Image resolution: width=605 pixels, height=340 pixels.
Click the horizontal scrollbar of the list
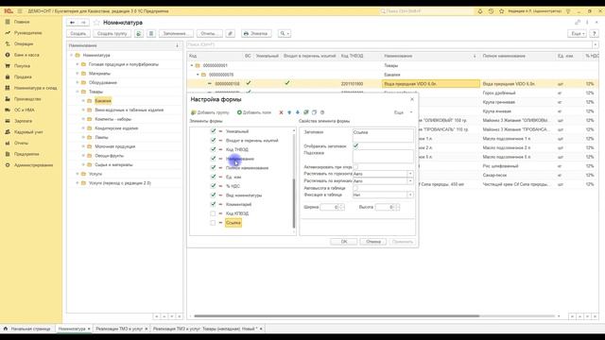click(337, 316)
